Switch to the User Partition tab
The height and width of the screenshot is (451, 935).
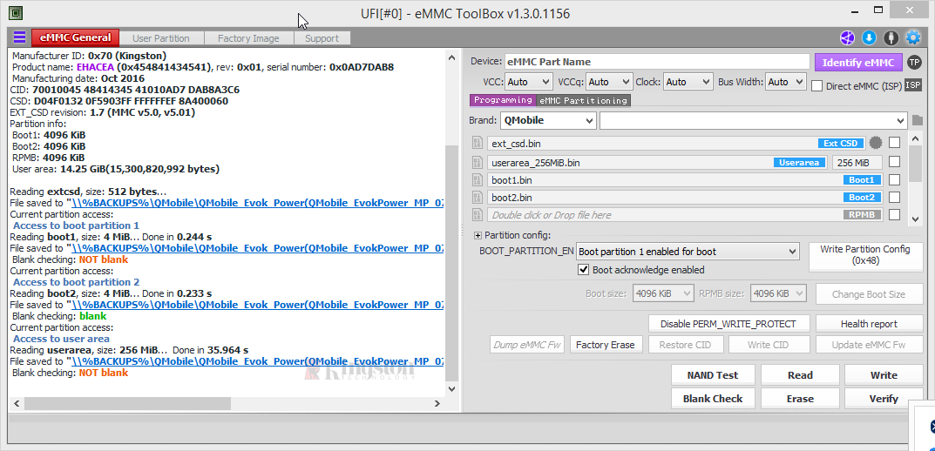161,38
